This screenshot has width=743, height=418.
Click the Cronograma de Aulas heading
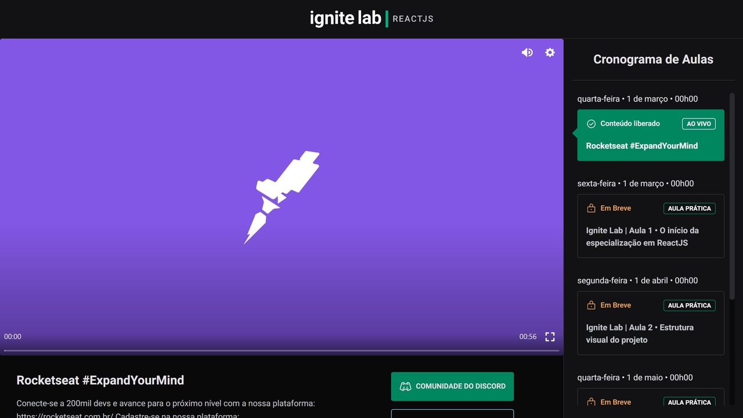[653, 59]
